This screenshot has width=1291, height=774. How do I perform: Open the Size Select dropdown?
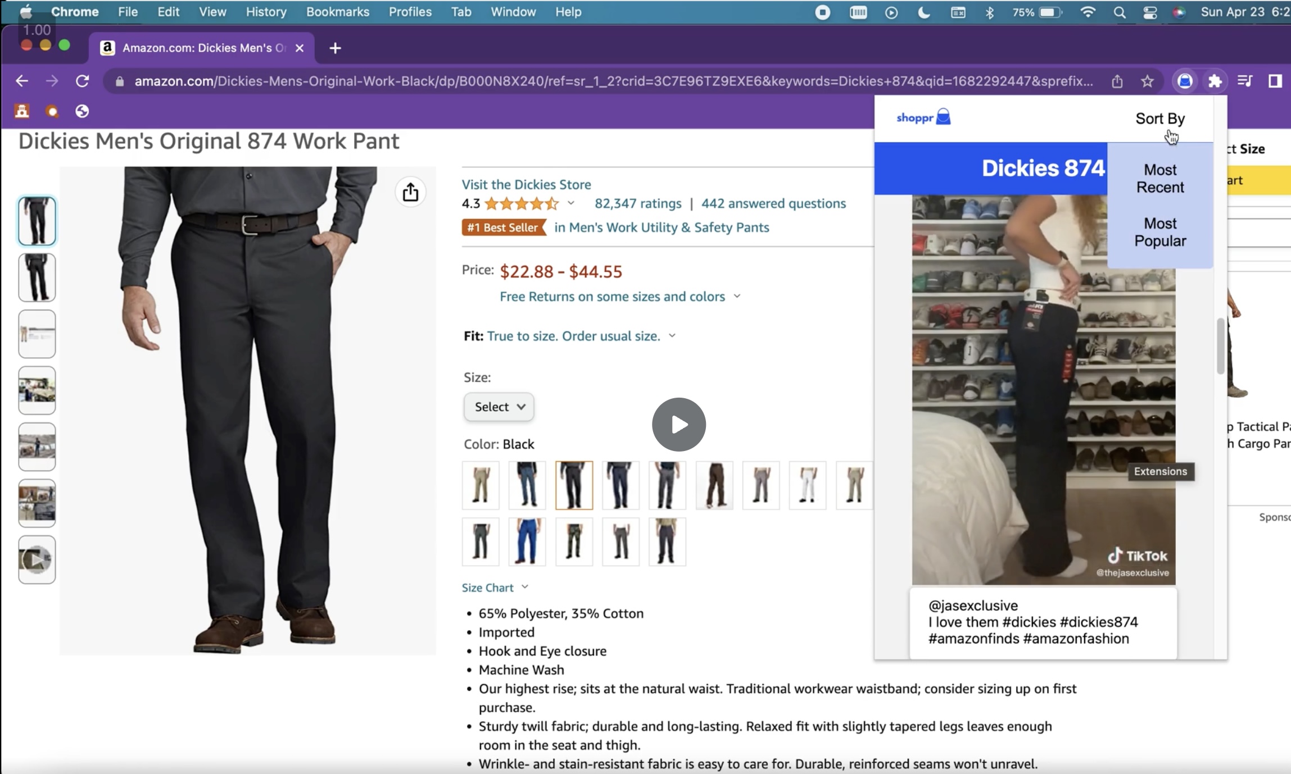pos(499,407)
